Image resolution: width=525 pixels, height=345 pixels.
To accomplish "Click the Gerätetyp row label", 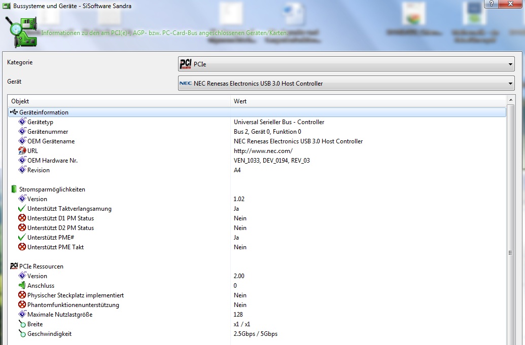I will click(x=40, y=122).
